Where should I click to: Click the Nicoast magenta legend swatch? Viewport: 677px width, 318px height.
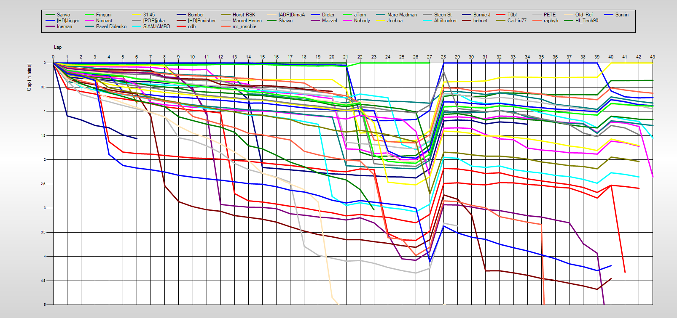point(89,21)
